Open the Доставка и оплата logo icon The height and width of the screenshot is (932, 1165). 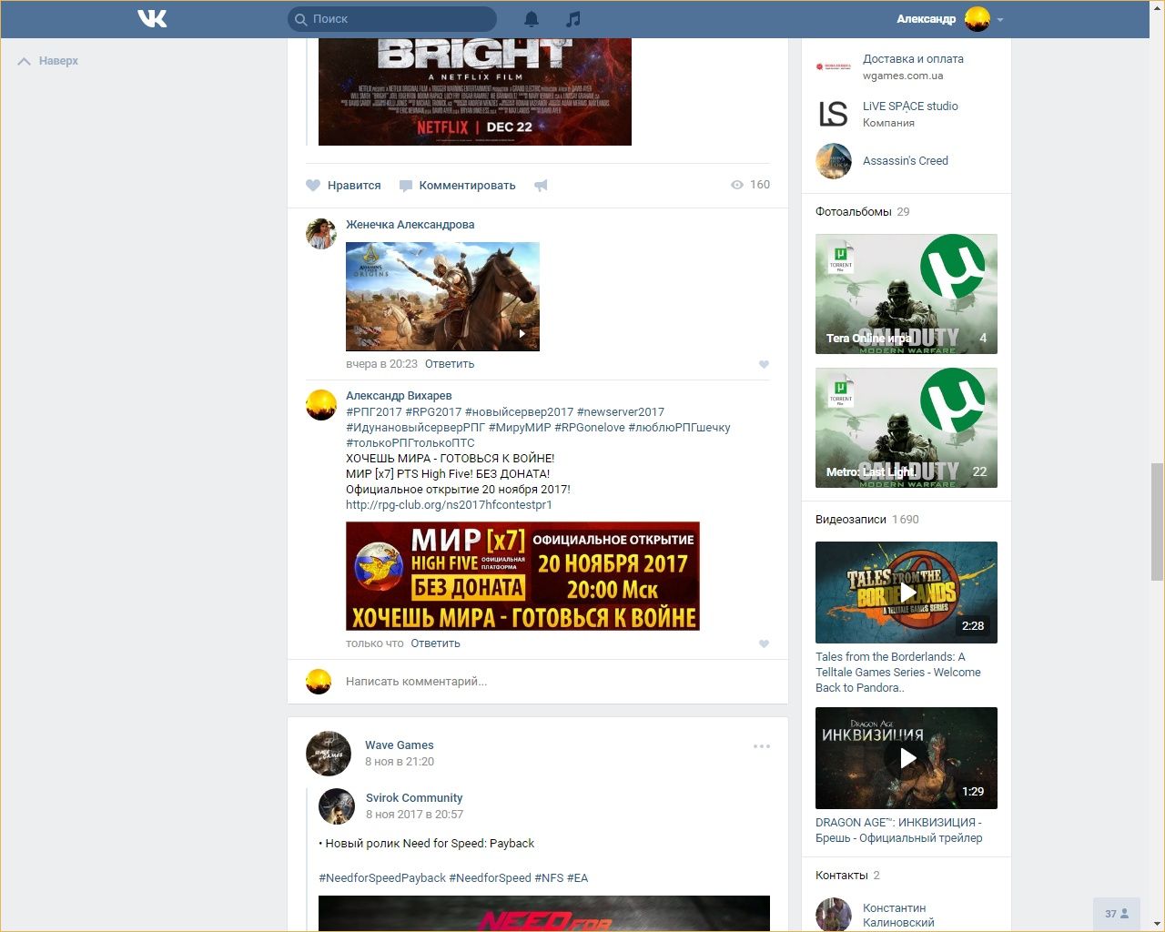pos(834,66)
